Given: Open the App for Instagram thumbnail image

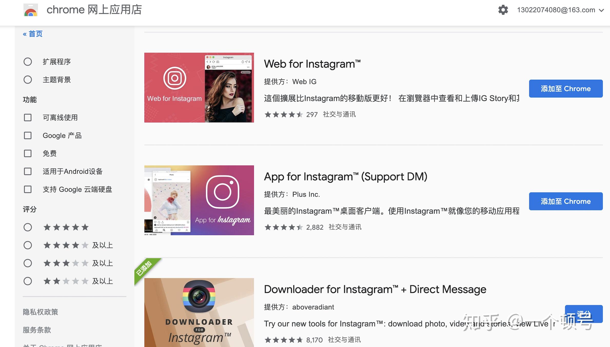Looking at the screenshot, I should pos(199,200).
